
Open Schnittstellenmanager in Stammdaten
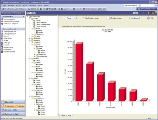coord(11,21)
